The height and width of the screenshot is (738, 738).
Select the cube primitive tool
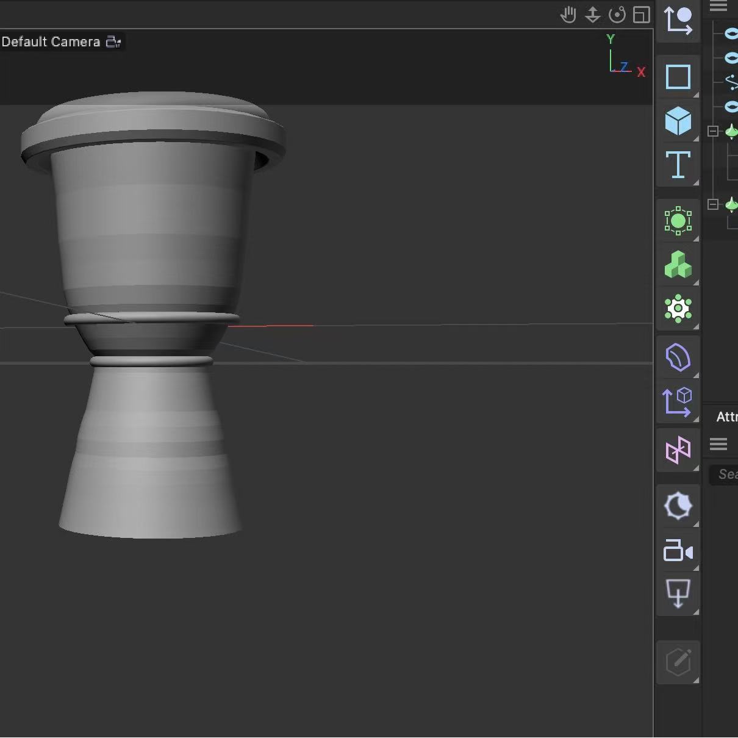(x=678, y=121)
